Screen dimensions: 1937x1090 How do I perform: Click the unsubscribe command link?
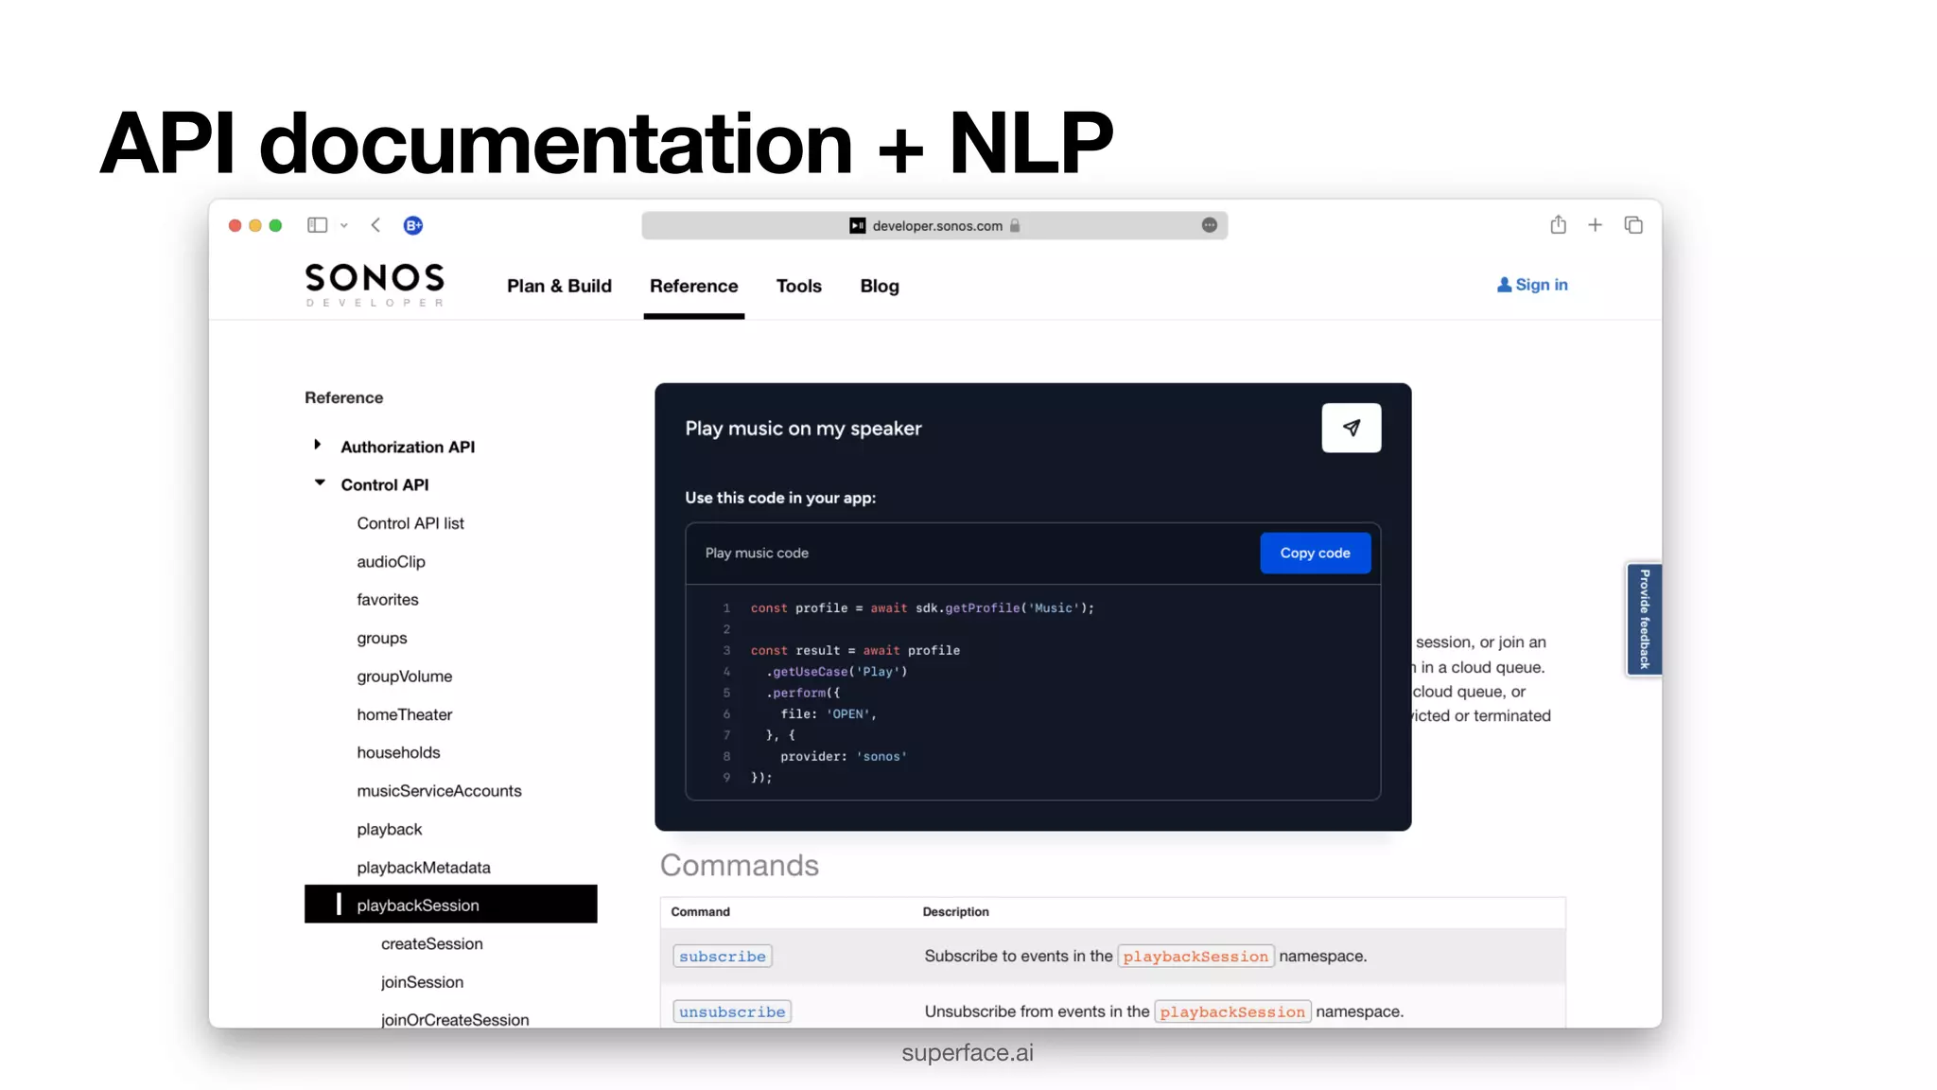tap(732, 1011)
